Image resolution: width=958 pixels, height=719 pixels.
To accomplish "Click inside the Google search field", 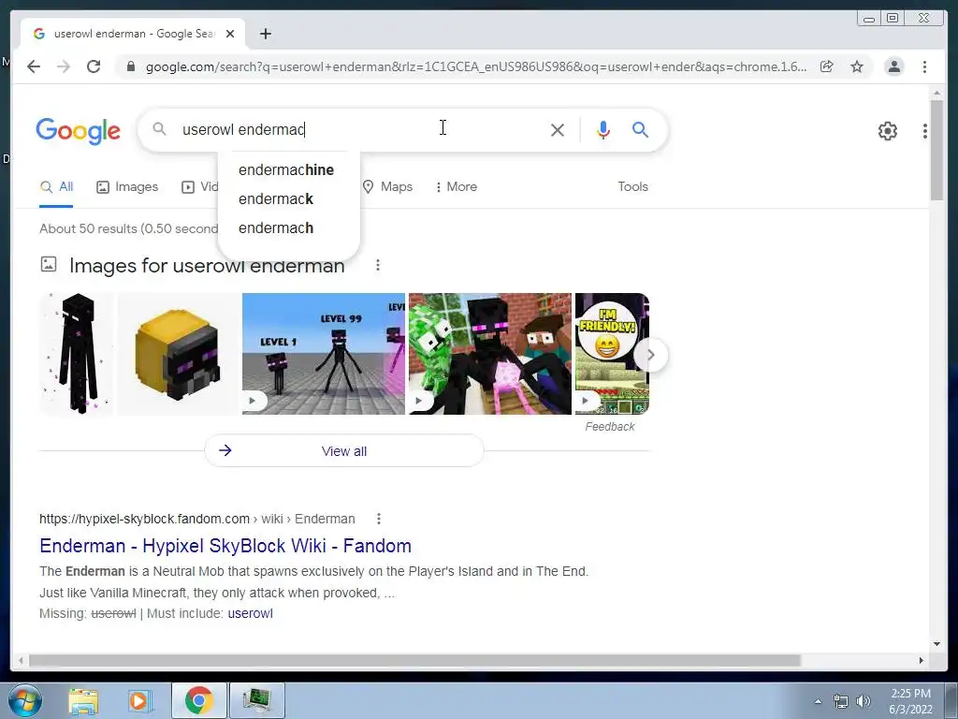I will 360,129.
